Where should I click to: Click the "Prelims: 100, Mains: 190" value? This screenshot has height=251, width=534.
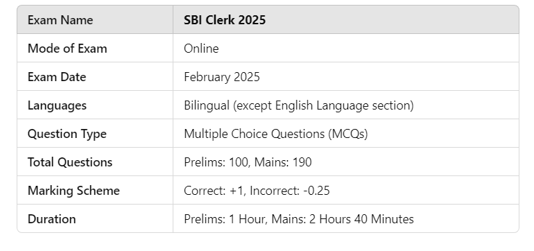coord(248,162)
